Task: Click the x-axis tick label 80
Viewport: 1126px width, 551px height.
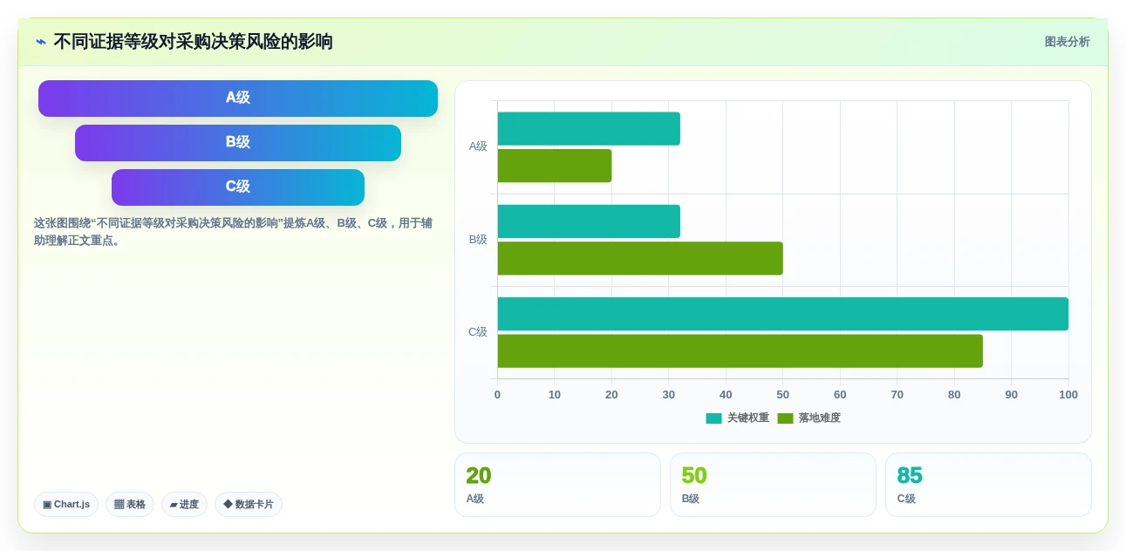Action: [954, 394]
